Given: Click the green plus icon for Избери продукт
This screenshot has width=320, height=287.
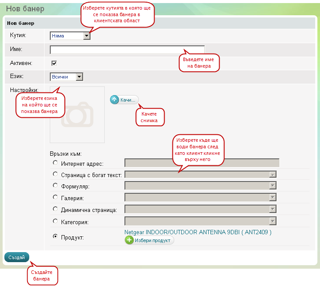Looking at the screenshot, I should tap(129, 240).
